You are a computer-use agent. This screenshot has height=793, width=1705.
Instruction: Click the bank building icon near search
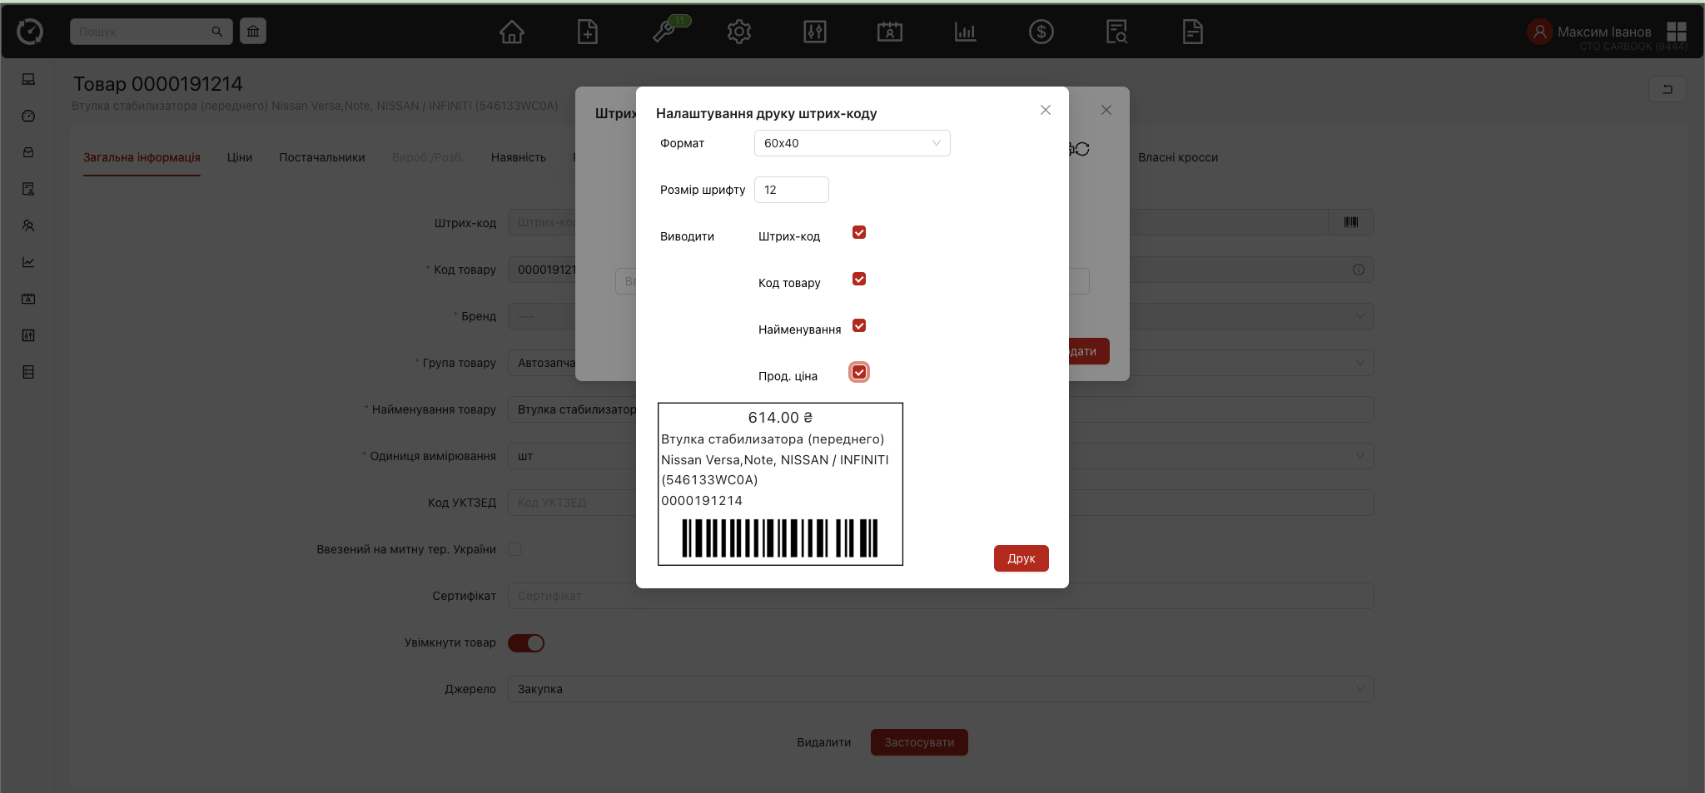tap(253, 32)
